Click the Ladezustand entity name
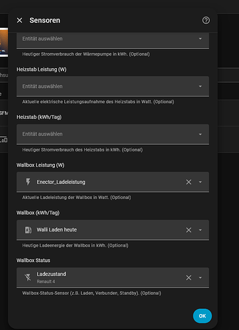 tap(51, 274)
